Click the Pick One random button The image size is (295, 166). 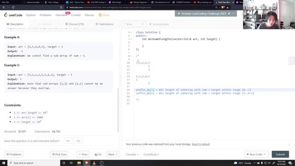(59, 154)
